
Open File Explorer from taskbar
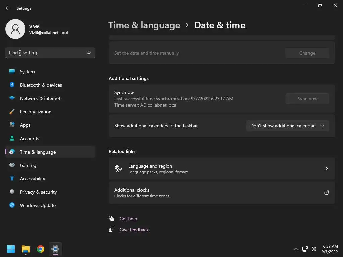pos(26,249)
